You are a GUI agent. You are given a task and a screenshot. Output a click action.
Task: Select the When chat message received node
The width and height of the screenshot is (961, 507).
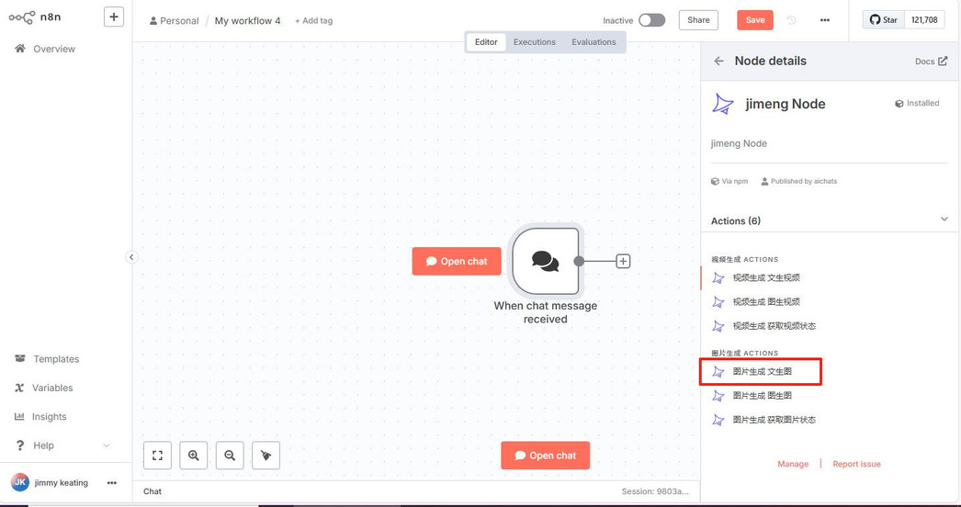[546, 261]
